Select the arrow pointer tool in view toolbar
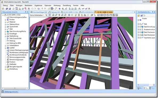This screenshot has height=98, width=158. [46, 15]
